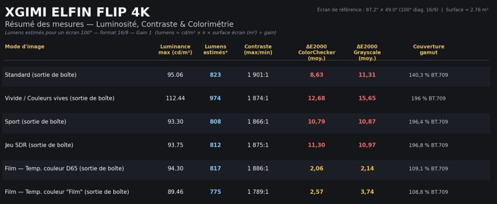
Task: Select the Film Temp. couleur D65 row
Action: (x=246, y=169)
